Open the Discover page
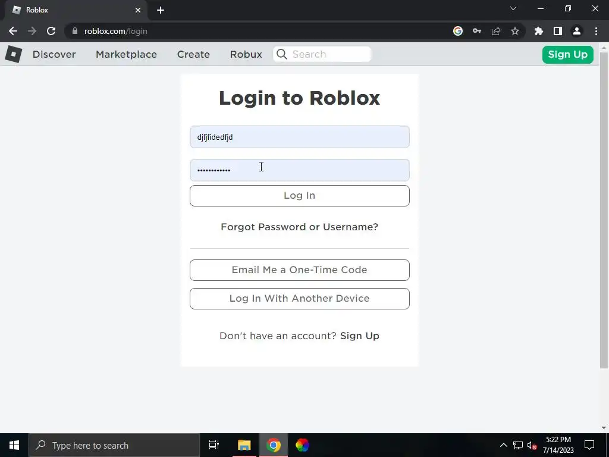 [x=54, y=54]
